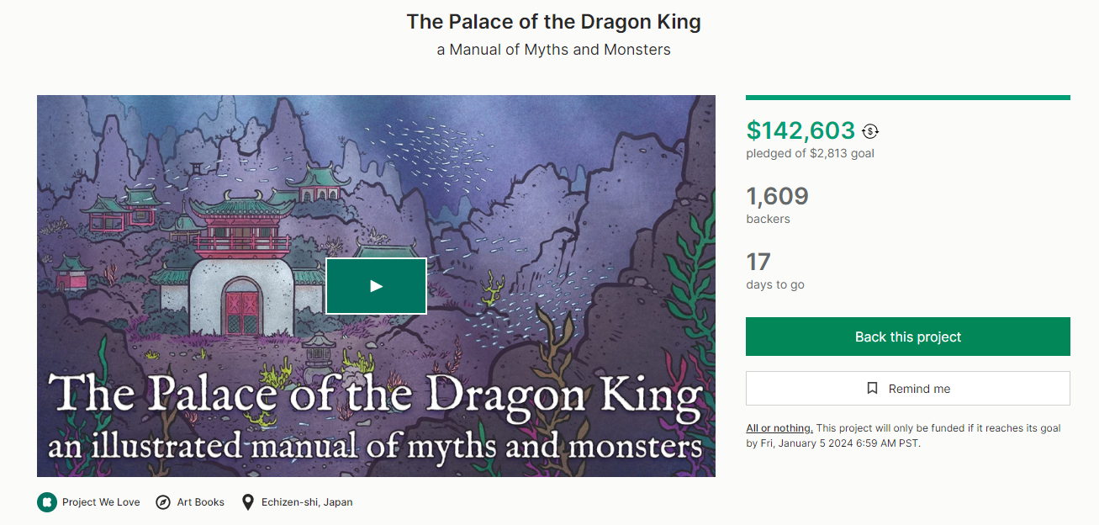Open the All or nothing link

click(779, 428)
